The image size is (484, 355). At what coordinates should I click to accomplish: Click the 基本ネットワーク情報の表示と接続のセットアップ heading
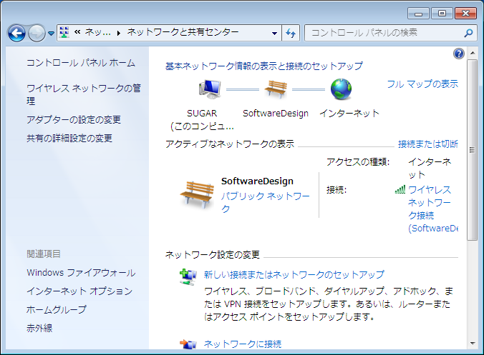click(264, 66)
